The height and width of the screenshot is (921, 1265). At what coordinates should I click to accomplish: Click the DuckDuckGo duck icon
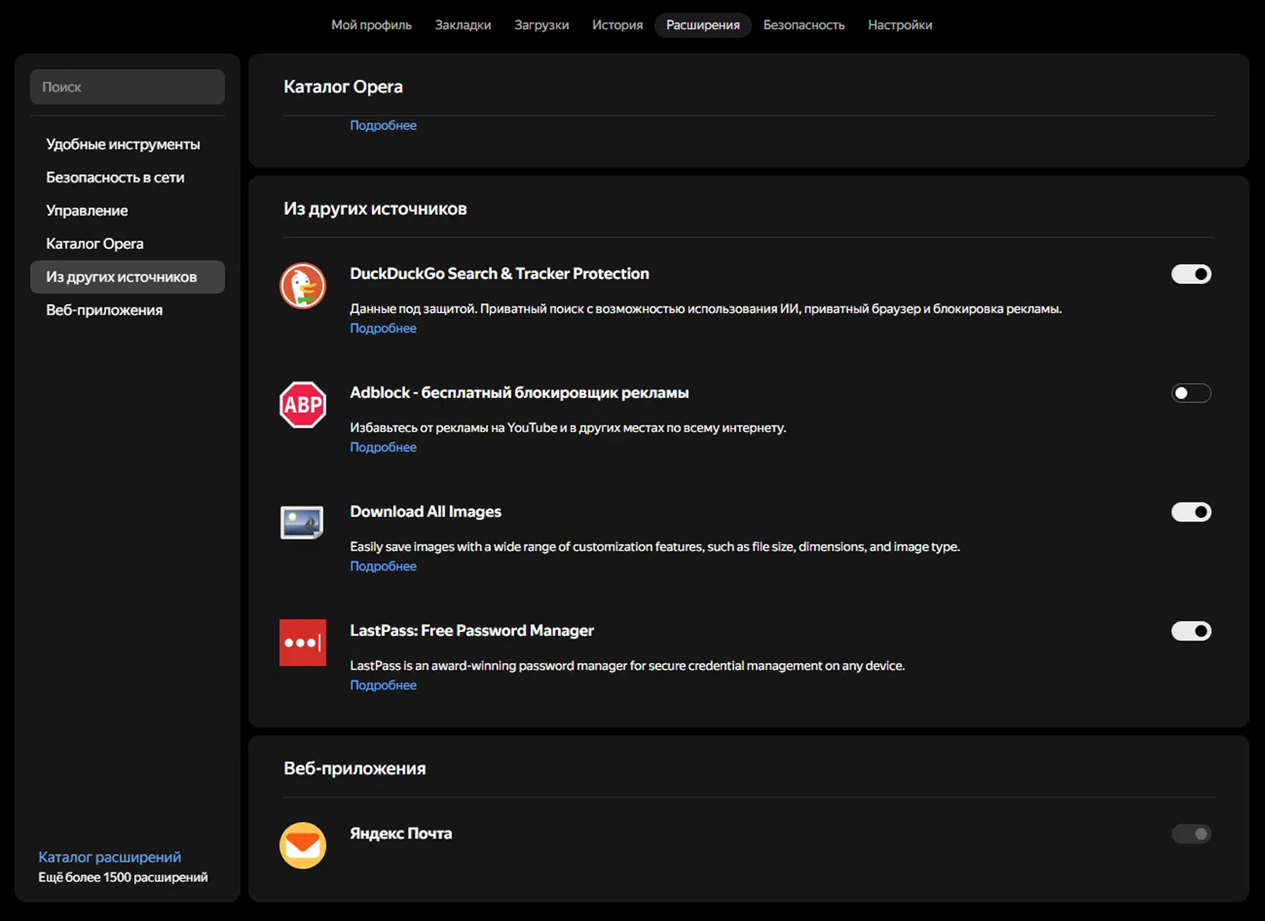(x=303, y=286)
